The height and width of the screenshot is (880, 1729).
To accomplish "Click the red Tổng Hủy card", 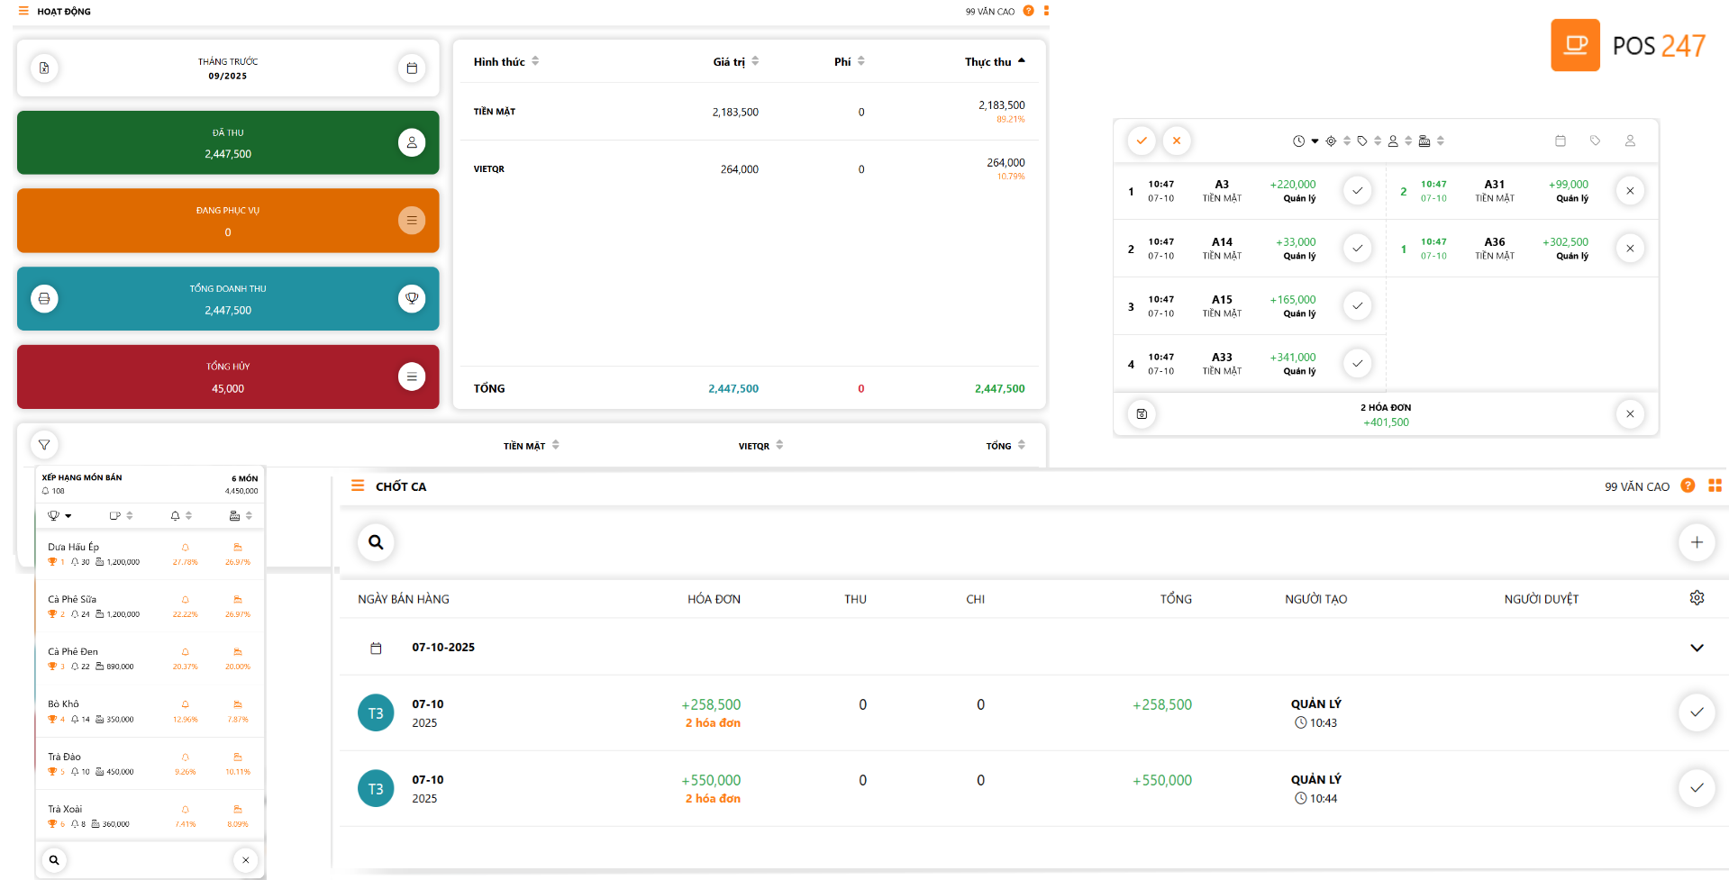I will pyautogui.click(x=228, y=377).
